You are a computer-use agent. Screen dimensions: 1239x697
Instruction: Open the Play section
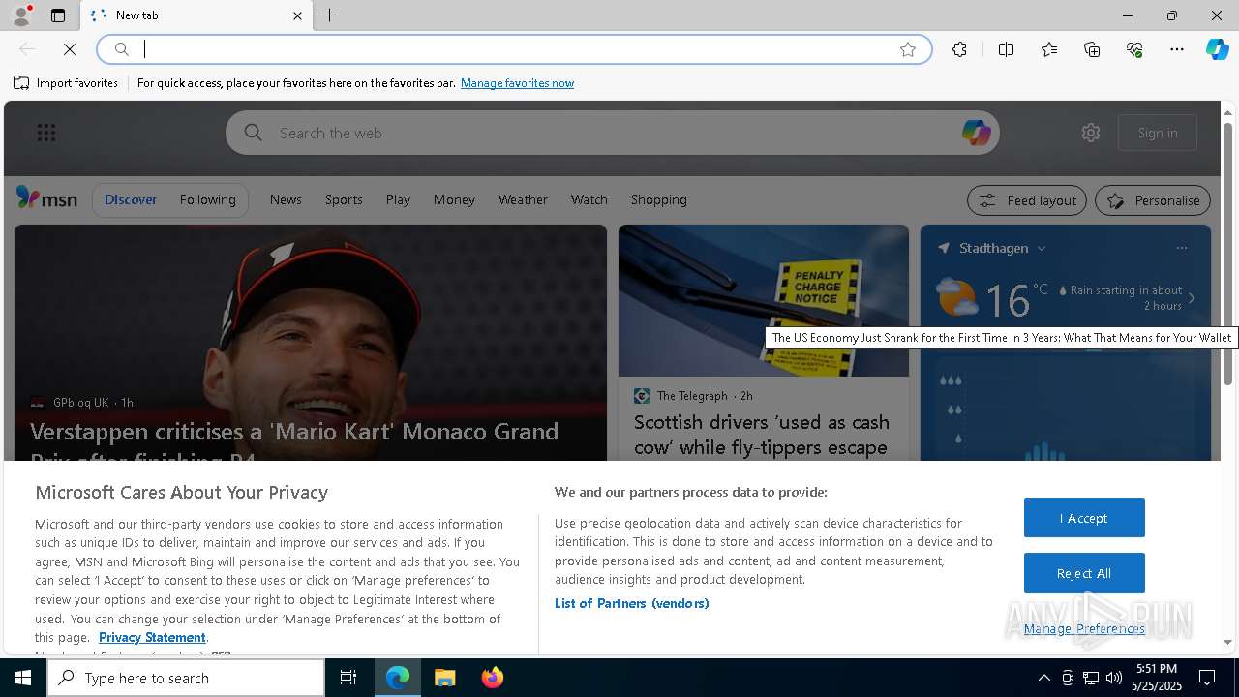pos(398,199)
